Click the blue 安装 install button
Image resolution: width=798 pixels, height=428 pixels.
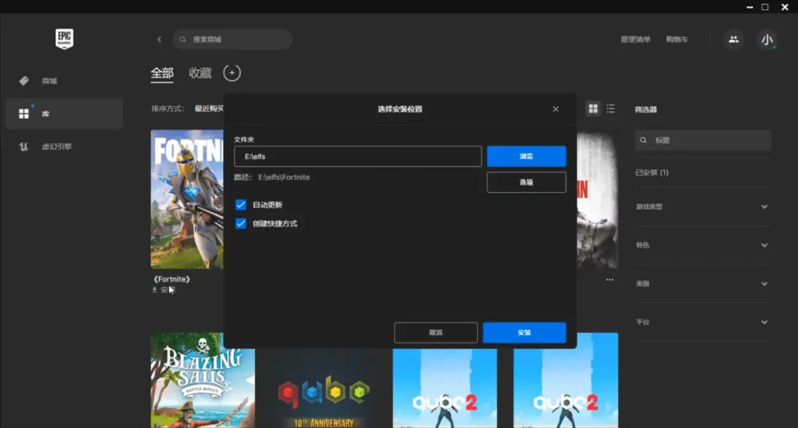pyautogui.click(x=524, y=332)
